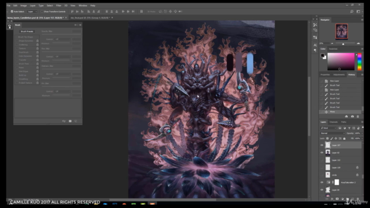Click the Brush Presets button
Image resolution: width=370 pixels, height=208 pixels.
pyautogui.click(x=27, y=31)
